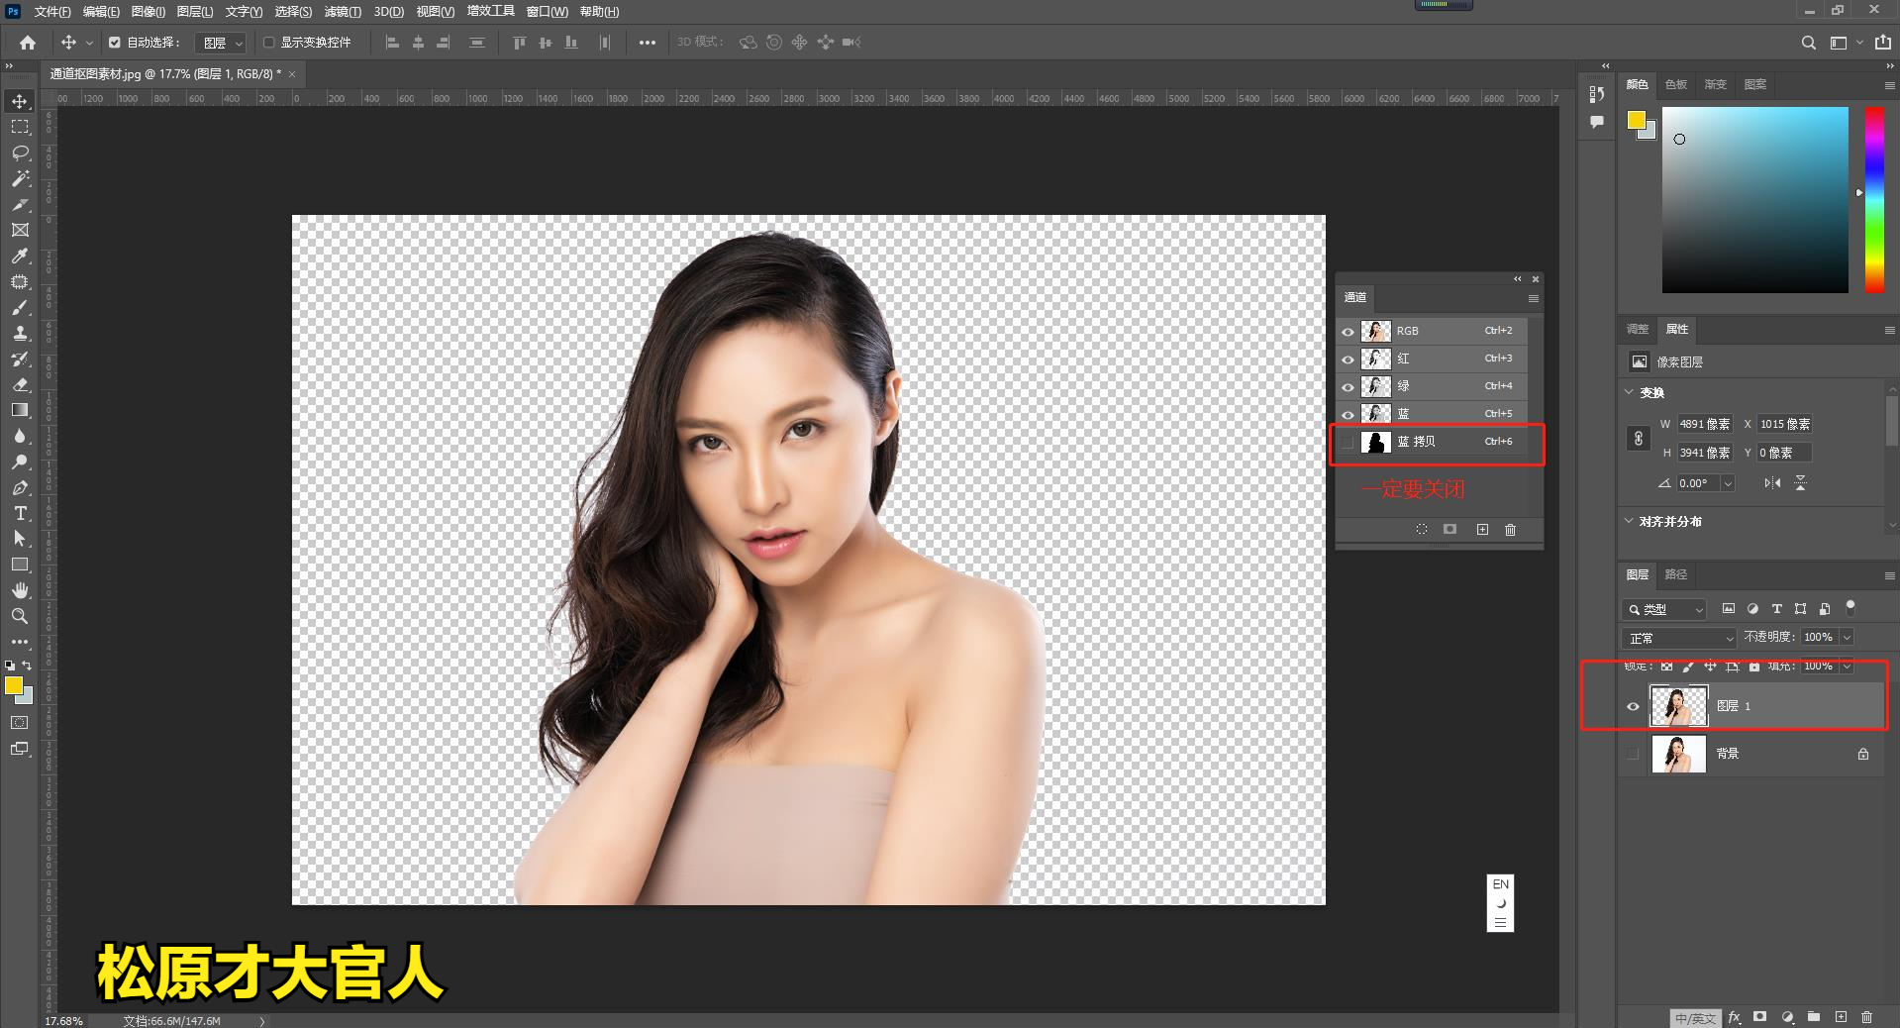1900x1028 pixels.
Task: Show the 蓝 拷贝 channel visibility
Action: coord(1348,442)
